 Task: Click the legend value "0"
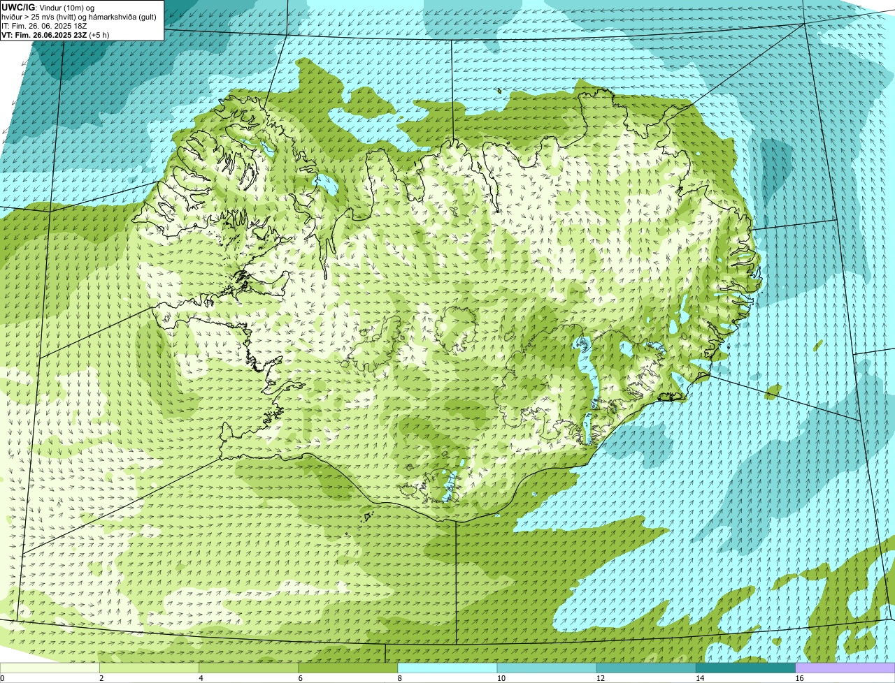[3, 678]
